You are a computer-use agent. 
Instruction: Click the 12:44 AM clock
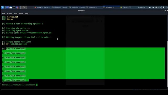[x=141, y=7]
